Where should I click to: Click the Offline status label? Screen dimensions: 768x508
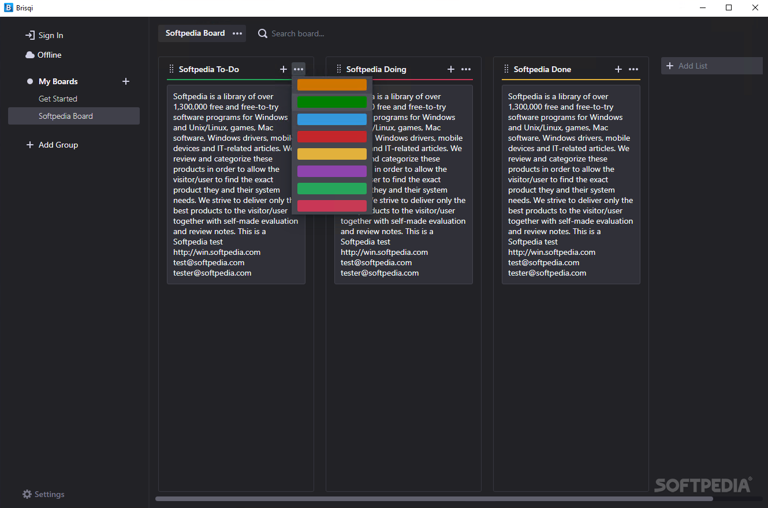tap(50, 55)
